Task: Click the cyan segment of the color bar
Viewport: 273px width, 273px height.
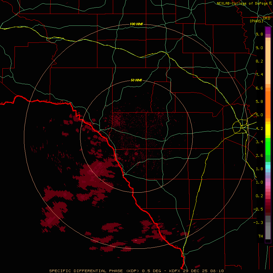Action: [268, 167]
